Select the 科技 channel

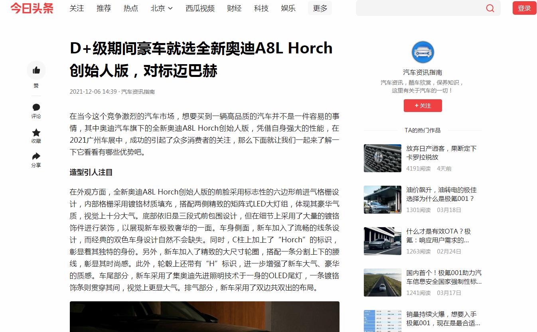(261, 8)
